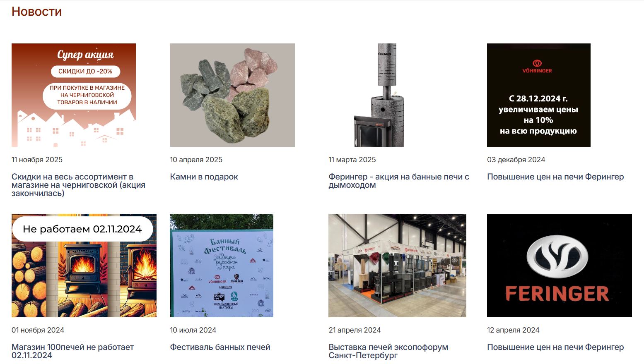The image size is (644, 364).
Task: Click the 11 ноября 2025 date label
Action: coord(37,160)
